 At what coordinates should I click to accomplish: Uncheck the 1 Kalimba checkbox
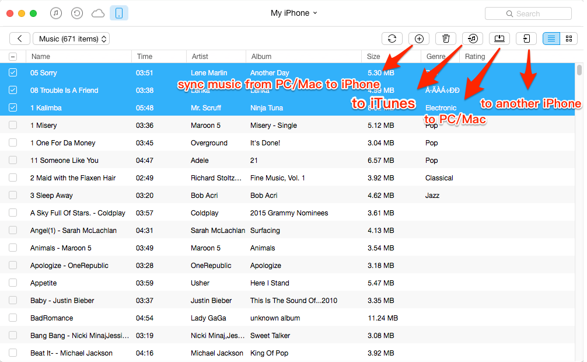pyautogui.click(x=13, y=107)
